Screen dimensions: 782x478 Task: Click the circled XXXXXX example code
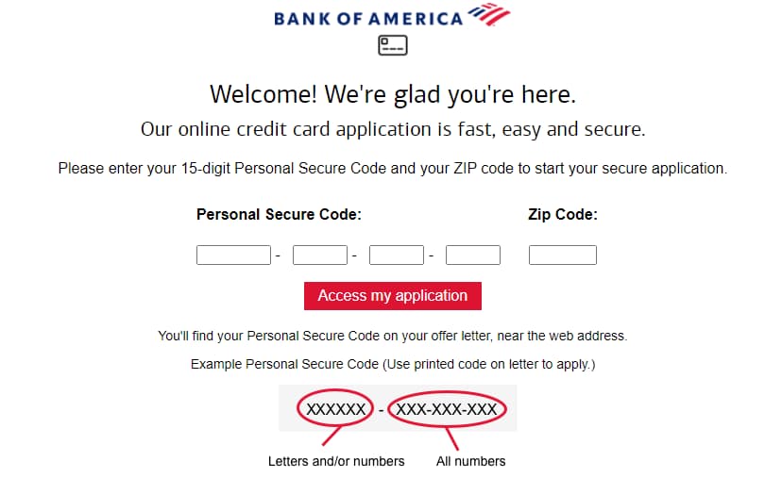[x=335, y=409]
